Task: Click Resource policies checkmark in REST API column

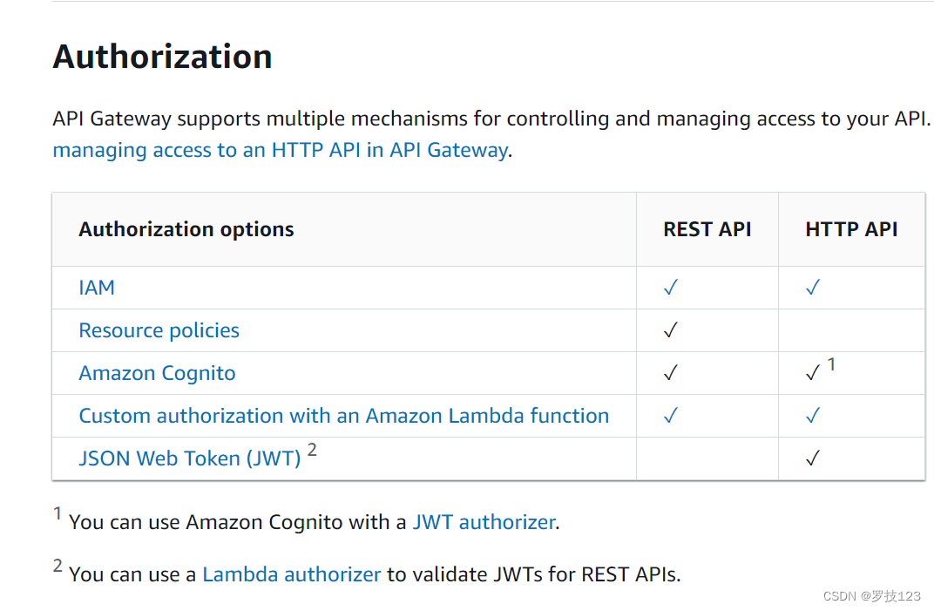Action: [x=670, y=330]
